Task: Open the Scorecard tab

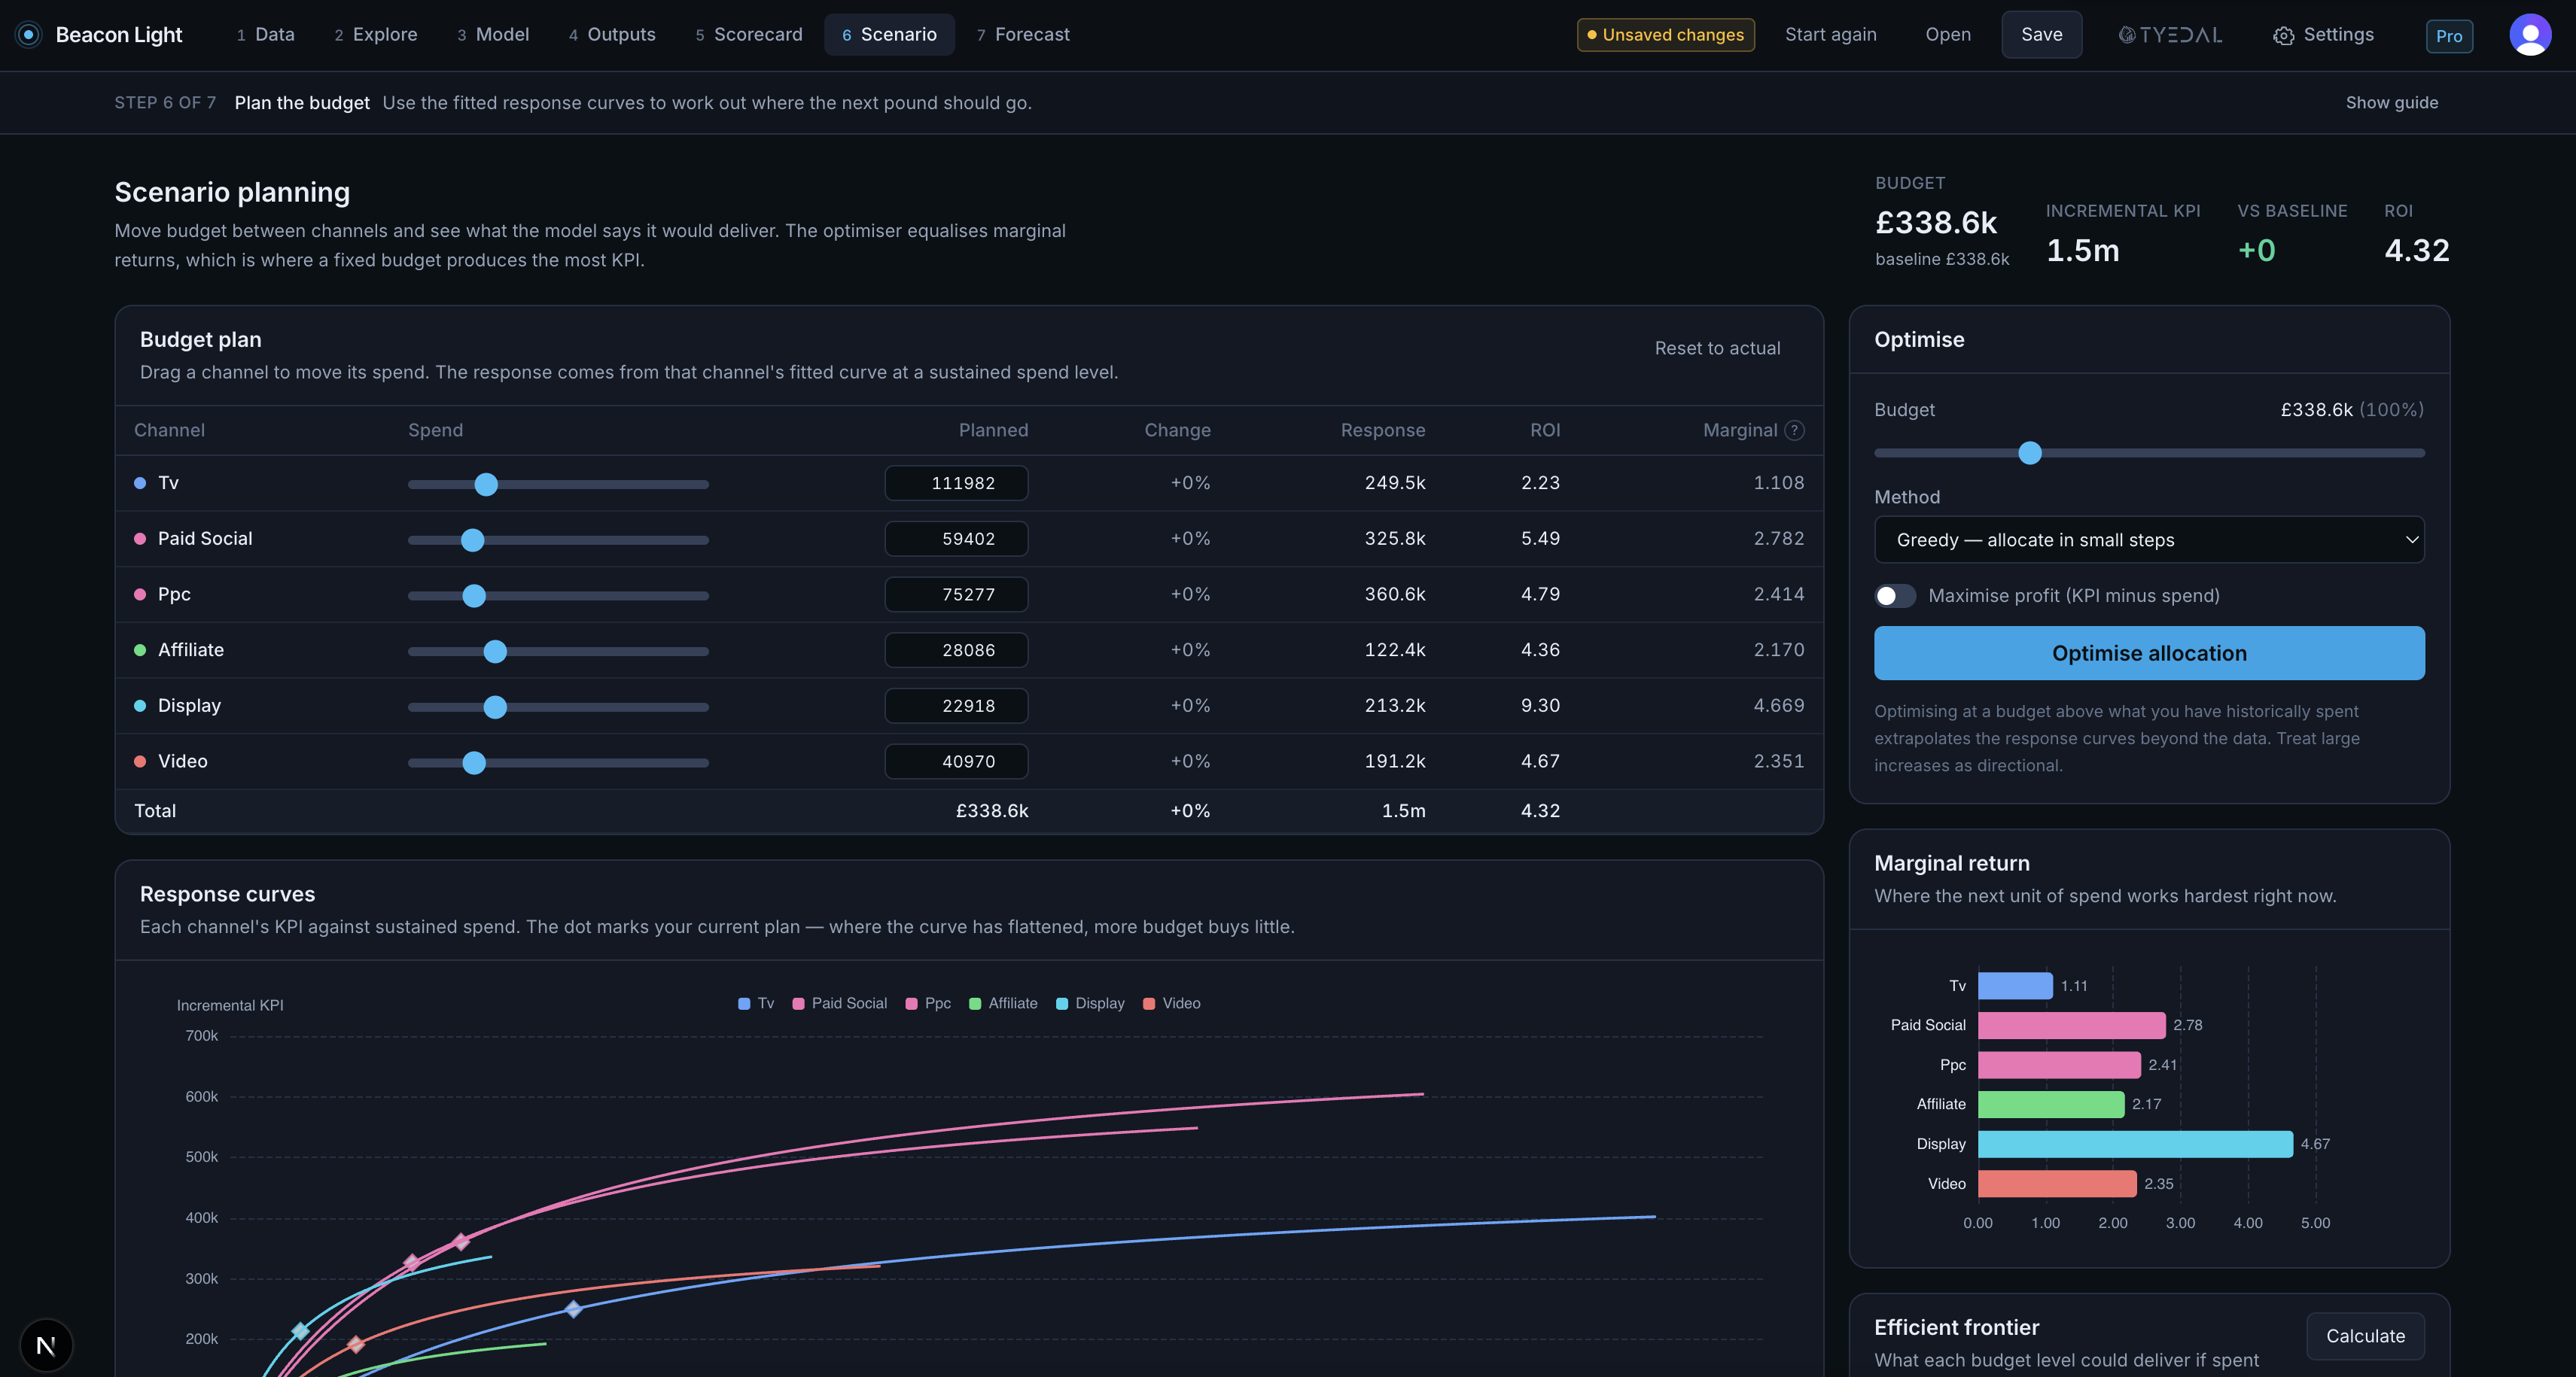Action: 749,35
